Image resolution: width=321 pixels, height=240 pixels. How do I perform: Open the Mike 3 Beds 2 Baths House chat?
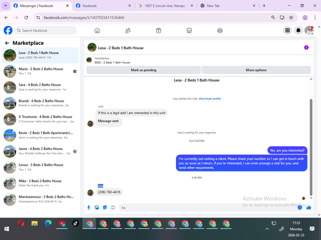pos(40,183)
